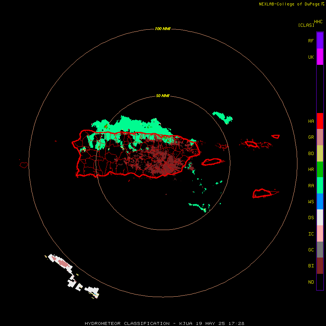Click the HA red legend swatch
326x326 pixels.
tap(320, 121)
